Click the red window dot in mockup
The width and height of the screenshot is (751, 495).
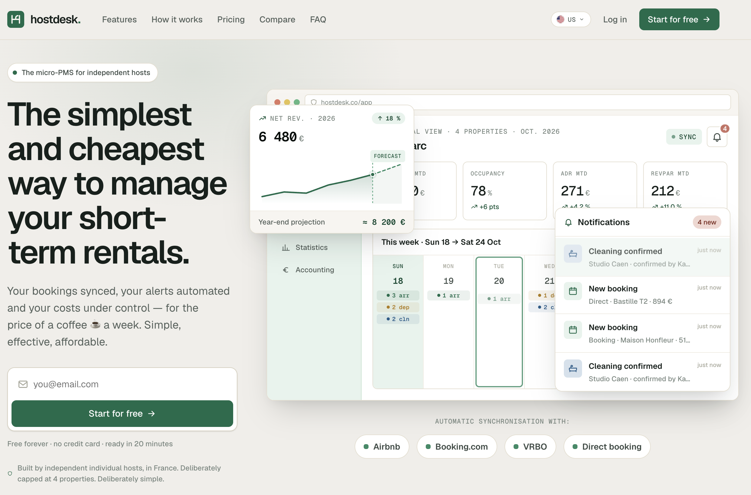point(277,102)
